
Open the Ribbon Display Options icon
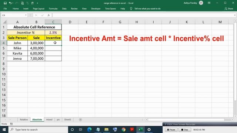point(209,3)
